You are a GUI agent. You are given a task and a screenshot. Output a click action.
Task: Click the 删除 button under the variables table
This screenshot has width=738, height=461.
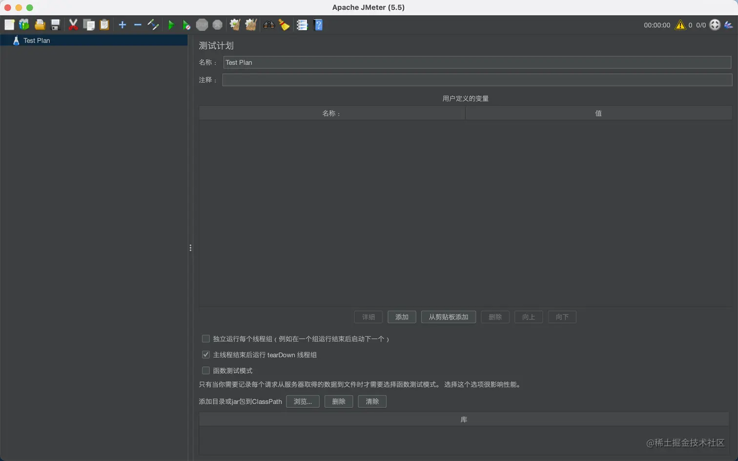tap(495, 317)
